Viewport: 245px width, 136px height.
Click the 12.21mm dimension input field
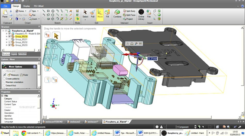(152, 58)
